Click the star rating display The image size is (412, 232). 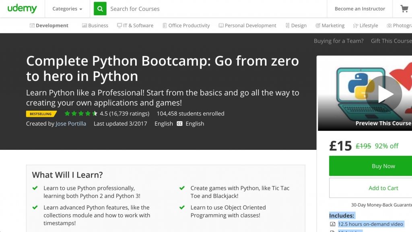pyautogui.click(x=81, y=114)
